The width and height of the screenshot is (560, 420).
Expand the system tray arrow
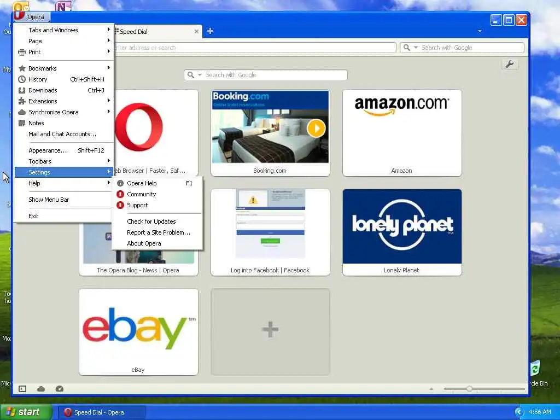pos(519,412)
